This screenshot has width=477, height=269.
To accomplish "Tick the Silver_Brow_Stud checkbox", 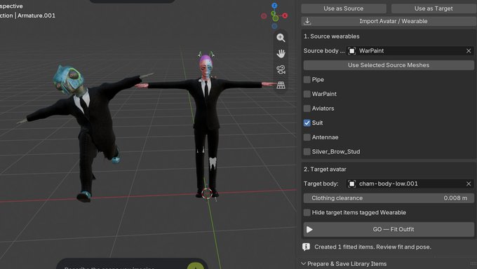I will [307, 152].
